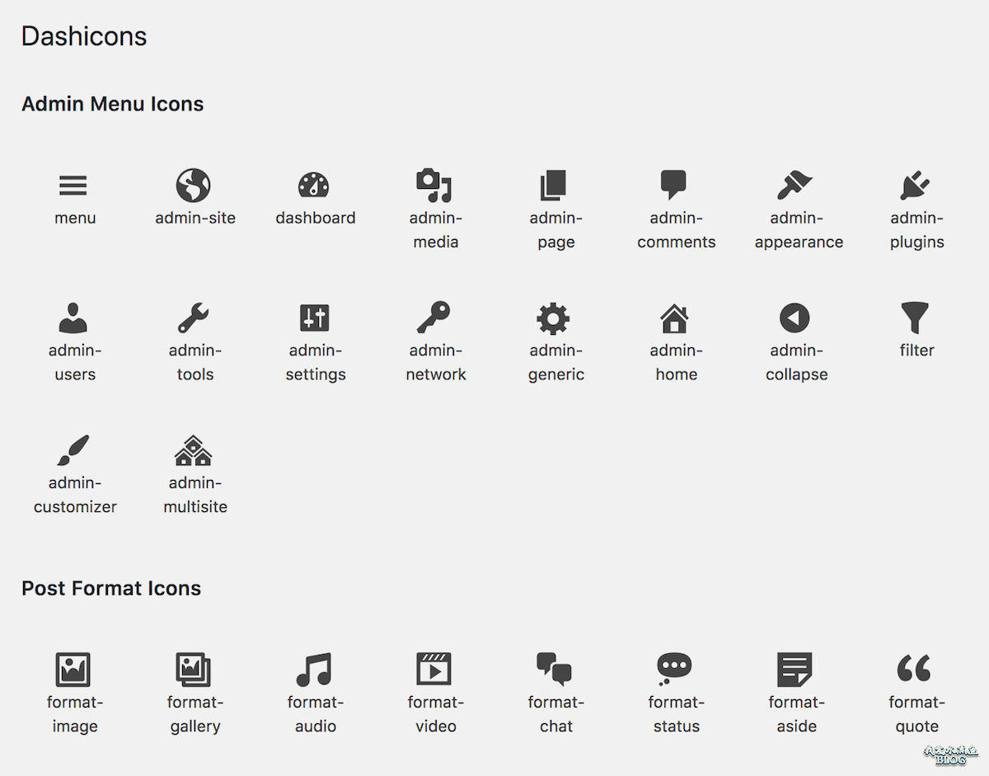
Task: Select the admin-comments speech bubble icon
Action: (x=674, y=185)
